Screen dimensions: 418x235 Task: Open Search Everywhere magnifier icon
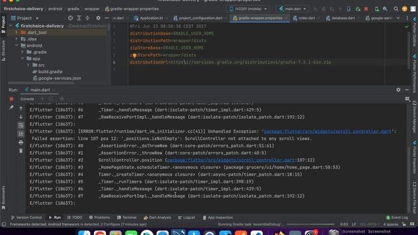pos(396,8)
